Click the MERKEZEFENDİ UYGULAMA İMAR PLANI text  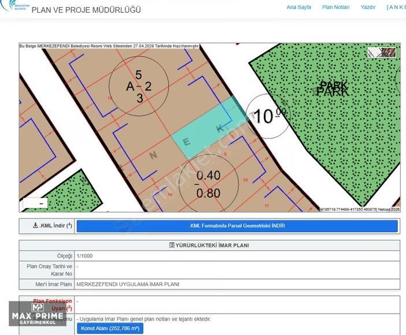click(128, 284)
